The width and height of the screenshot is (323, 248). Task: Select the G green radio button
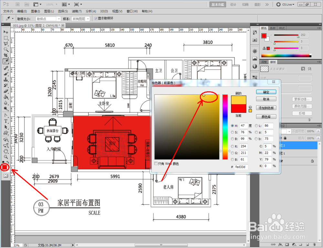pos(232,153)
